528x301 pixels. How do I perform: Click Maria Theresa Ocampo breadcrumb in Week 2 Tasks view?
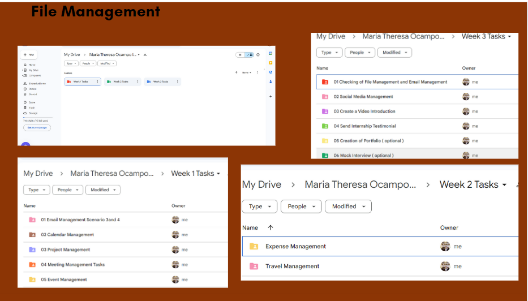pos(360,184)
